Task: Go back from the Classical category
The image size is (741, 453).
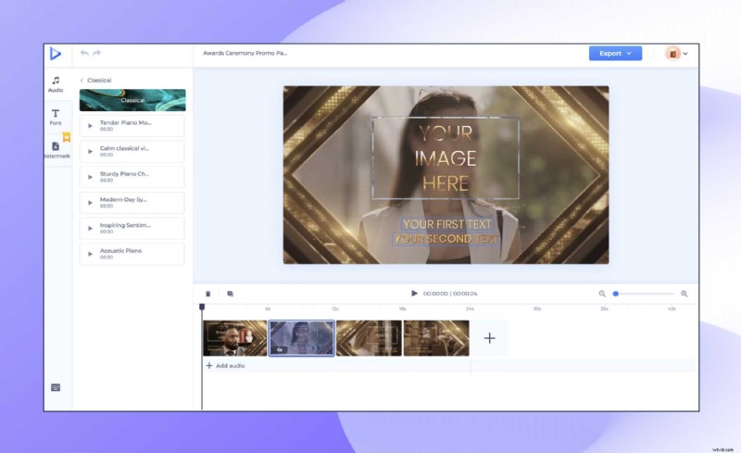Action: [x=82, y=81]
